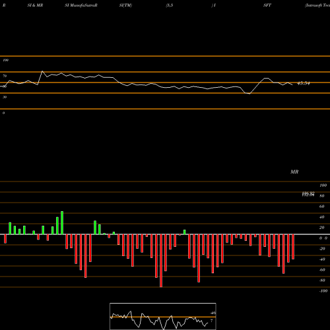The width and height of the screenshot is (330, 330).
Task: Select the 'SI MunafaSutraR' header label
Action: pyautogui.click(x=81, y=5)
